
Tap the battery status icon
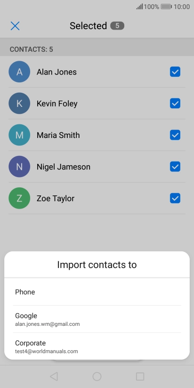click(x=166, y=7)
